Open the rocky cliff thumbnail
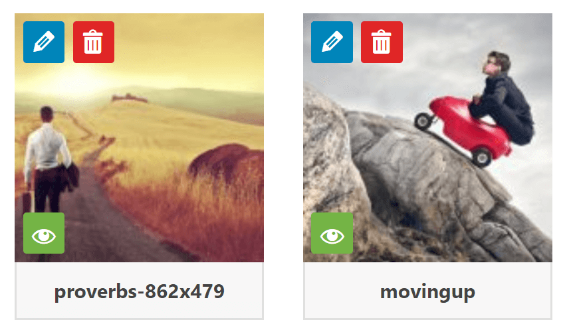Viewport: 571px width, 332px height. 427,138
